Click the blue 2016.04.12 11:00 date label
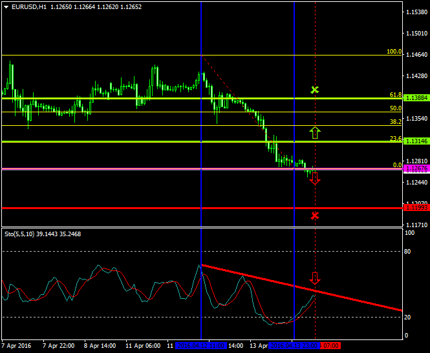Image resolution: width=430 pixels, height=353 pixels. pyautogui.click(x=201, y=346)
